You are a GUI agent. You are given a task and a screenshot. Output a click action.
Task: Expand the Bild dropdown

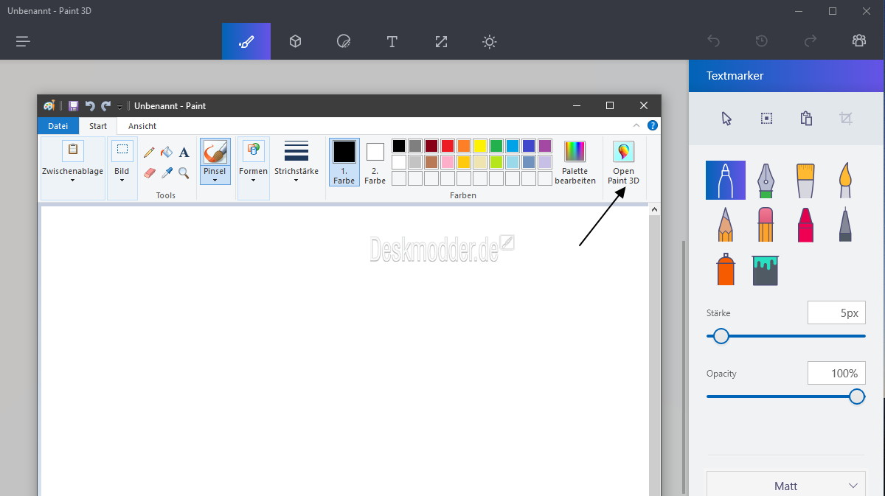[x=122, y=180]
